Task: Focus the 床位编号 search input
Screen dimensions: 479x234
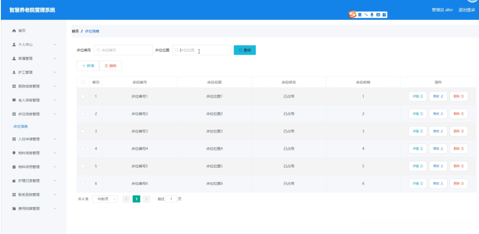Action: pyautogui.click(x=123, y=50)
